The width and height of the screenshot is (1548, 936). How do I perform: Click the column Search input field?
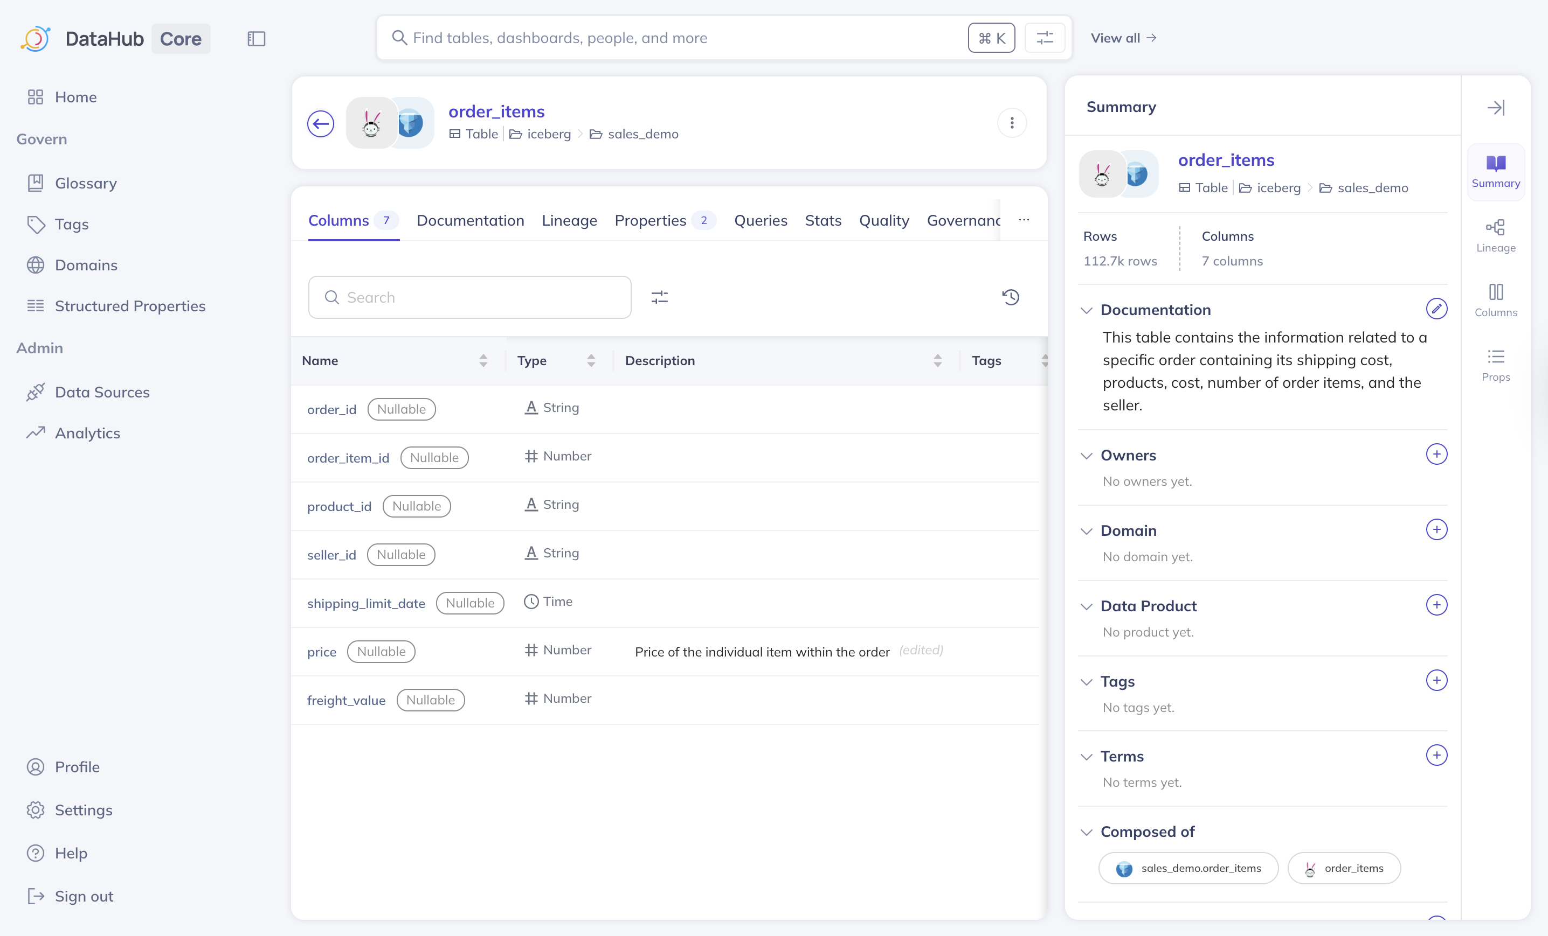470,297
